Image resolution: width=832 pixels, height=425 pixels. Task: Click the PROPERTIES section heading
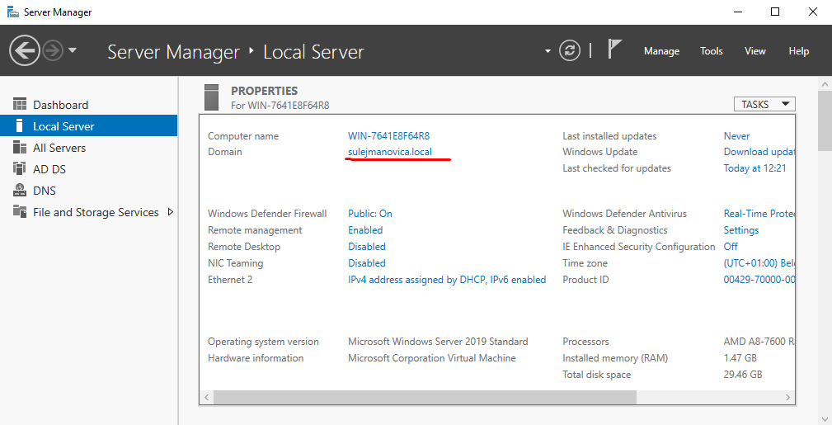coord(264,91)
